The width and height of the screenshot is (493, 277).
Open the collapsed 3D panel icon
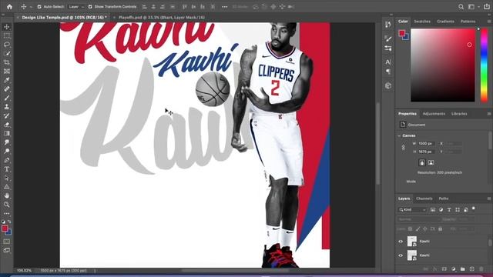(x=388, y=85)
